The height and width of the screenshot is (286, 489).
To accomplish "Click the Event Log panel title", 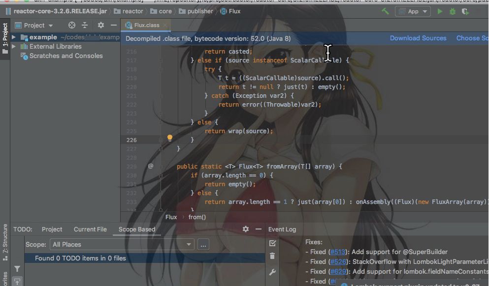I will click(x=282, y=229).
